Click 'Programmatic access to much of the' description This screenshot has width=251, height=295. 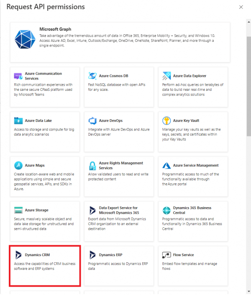[190, 179]
